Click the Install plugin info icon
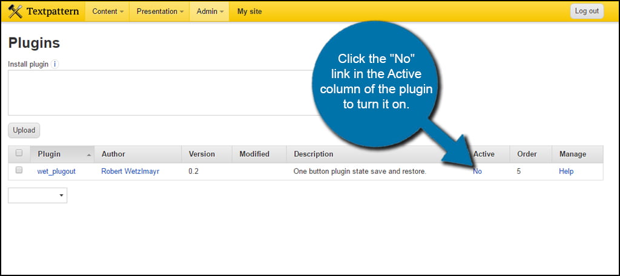Viewport: 620px width, 276px height. tap(54, 64)
